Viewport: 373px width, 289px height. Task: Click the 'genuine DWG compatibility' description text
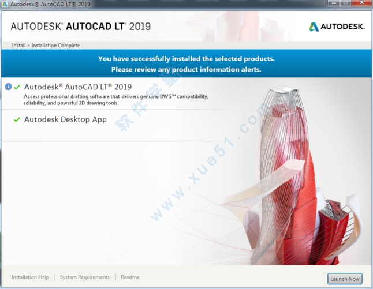tap(174, 96)
